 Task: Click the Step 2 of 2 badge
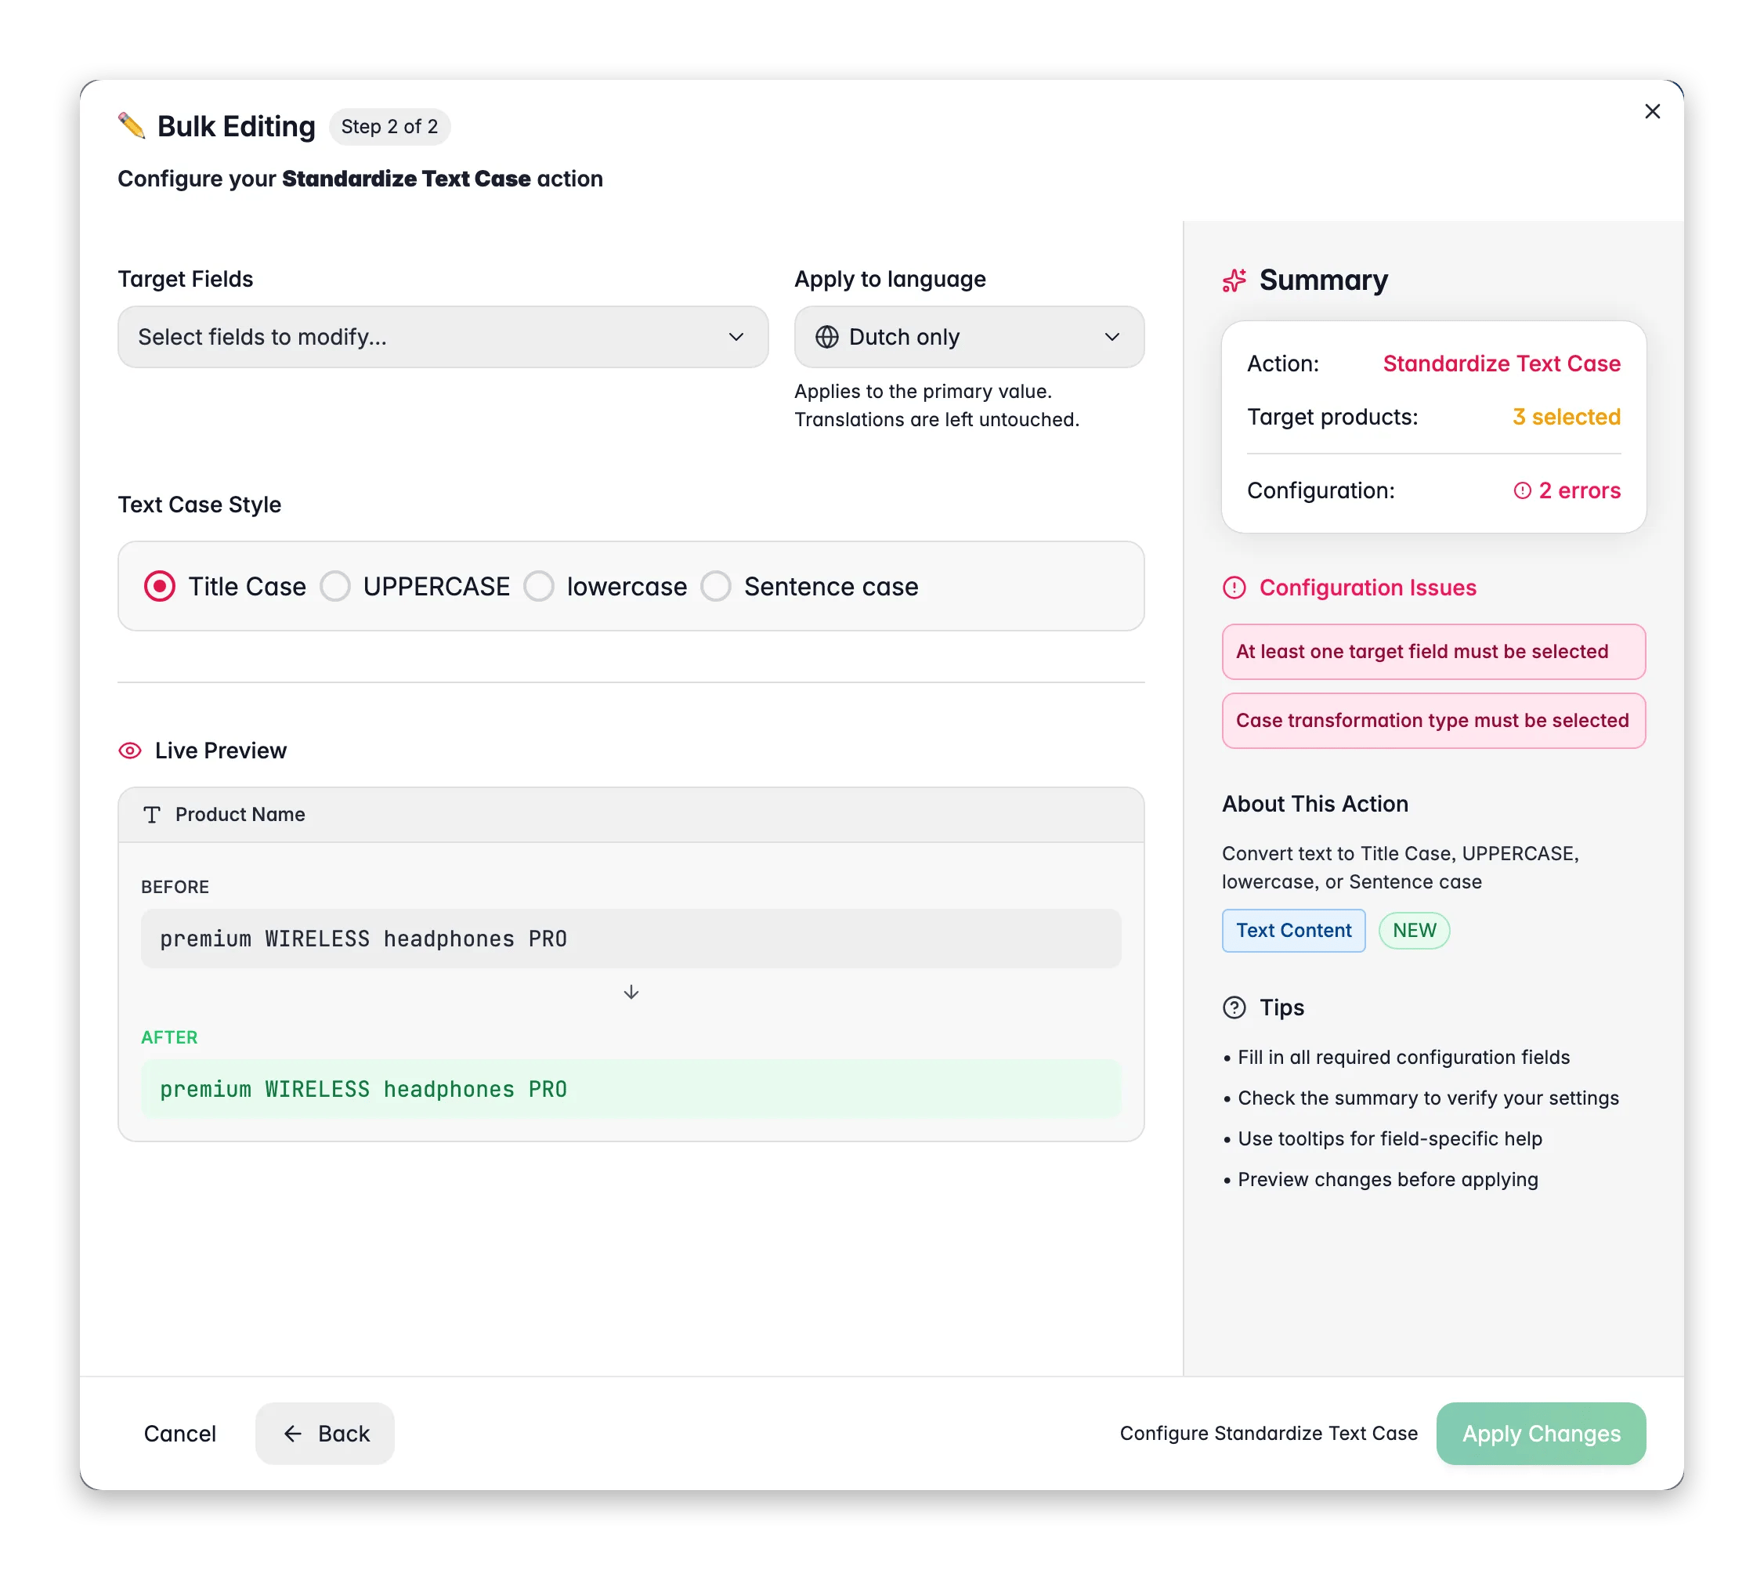click(389, 126)
